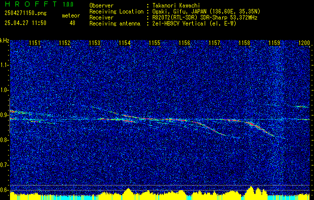Click time marker 1157
This screenshot has height=200, width=314.
click(214, 43)
